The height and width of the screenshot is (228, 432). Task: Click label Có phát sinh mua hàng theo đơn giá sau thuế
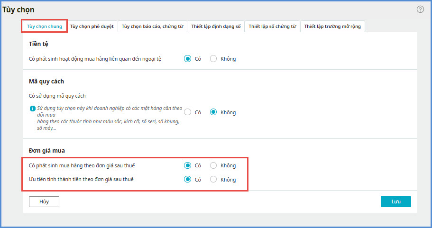(82, 165)
